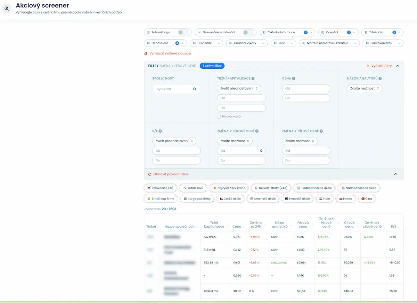Image resolution: width=417 pixels, height=303 pixels.
Task: Choose the Nadhodnocené akcie preset
Action: [359, 188]
